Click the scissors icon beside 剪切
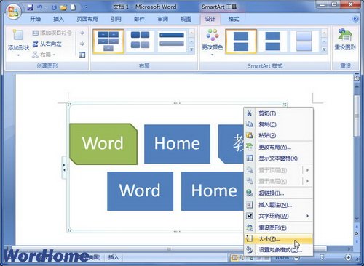The height and width of the screenshot is (266, 364). pyautogui.click(x=250, y=113)
